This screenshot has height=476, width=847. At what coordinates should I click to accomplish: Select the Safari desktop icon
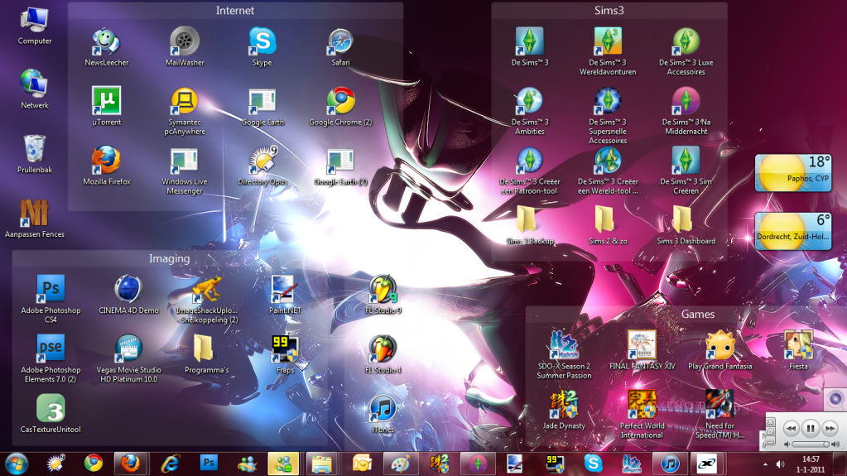[x=340, y=47]
